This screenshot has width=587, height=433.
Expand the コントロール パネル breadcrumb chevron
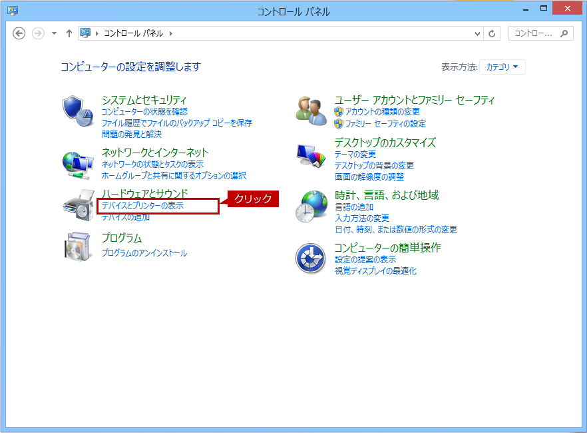[170, 33]
